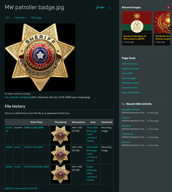Open the Baraka Federation of Micronations image card
The image size is (172, 192).
pyautogui.click(x=137, y=28)
